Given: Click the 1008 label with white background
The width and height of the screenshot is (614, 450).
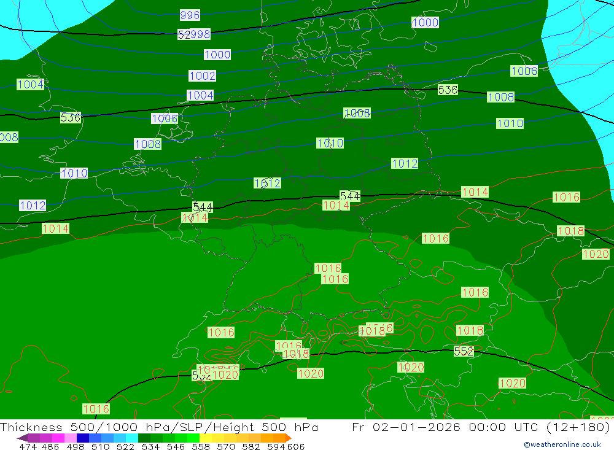Looking at the screenshot, I should point(147,144).
